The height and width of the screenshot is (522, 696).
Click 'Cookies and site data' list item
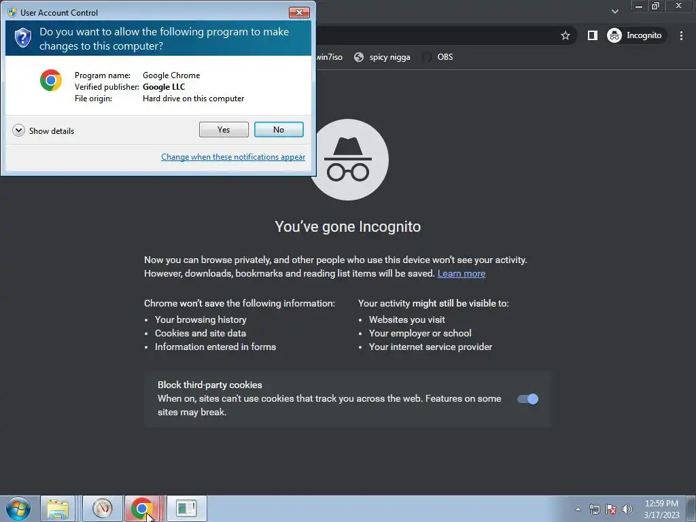tap(201, 333)
